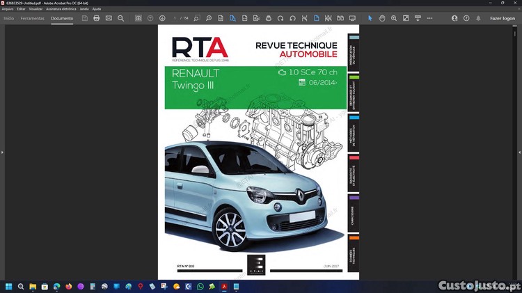Go to the previous page with the up arrow
The height and width of the screenshot is (293, 522).
150,18
